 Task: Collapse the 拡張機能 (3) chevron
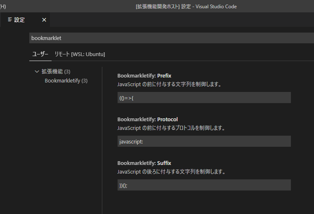point(37,71)
